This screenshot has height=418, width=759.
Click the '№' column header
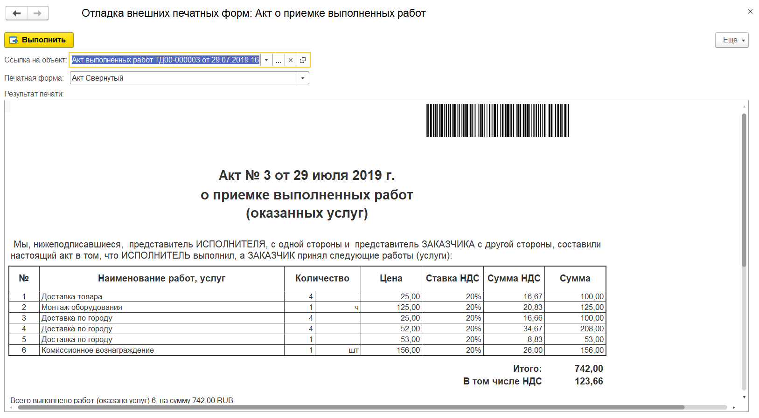coord(24,278)
